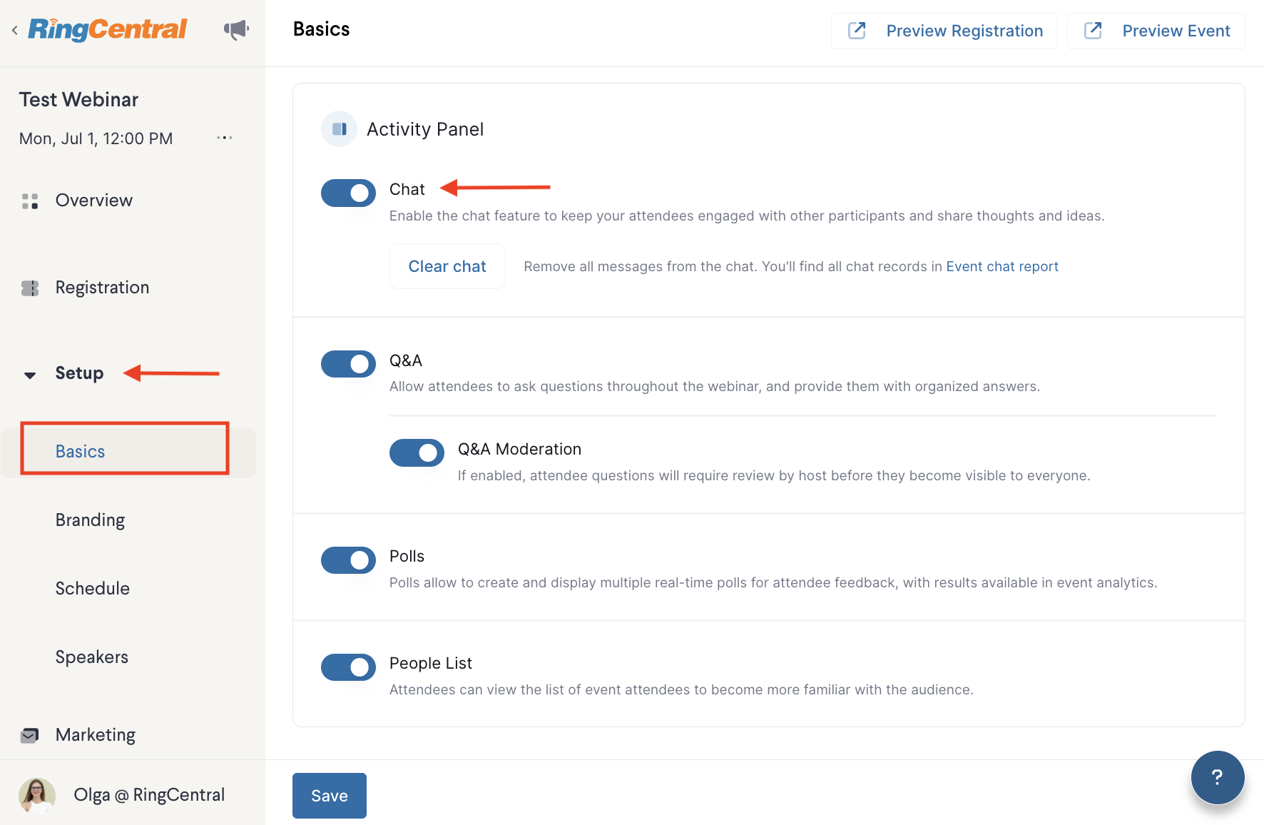Click Olga's profile avatar

point(37,795)
